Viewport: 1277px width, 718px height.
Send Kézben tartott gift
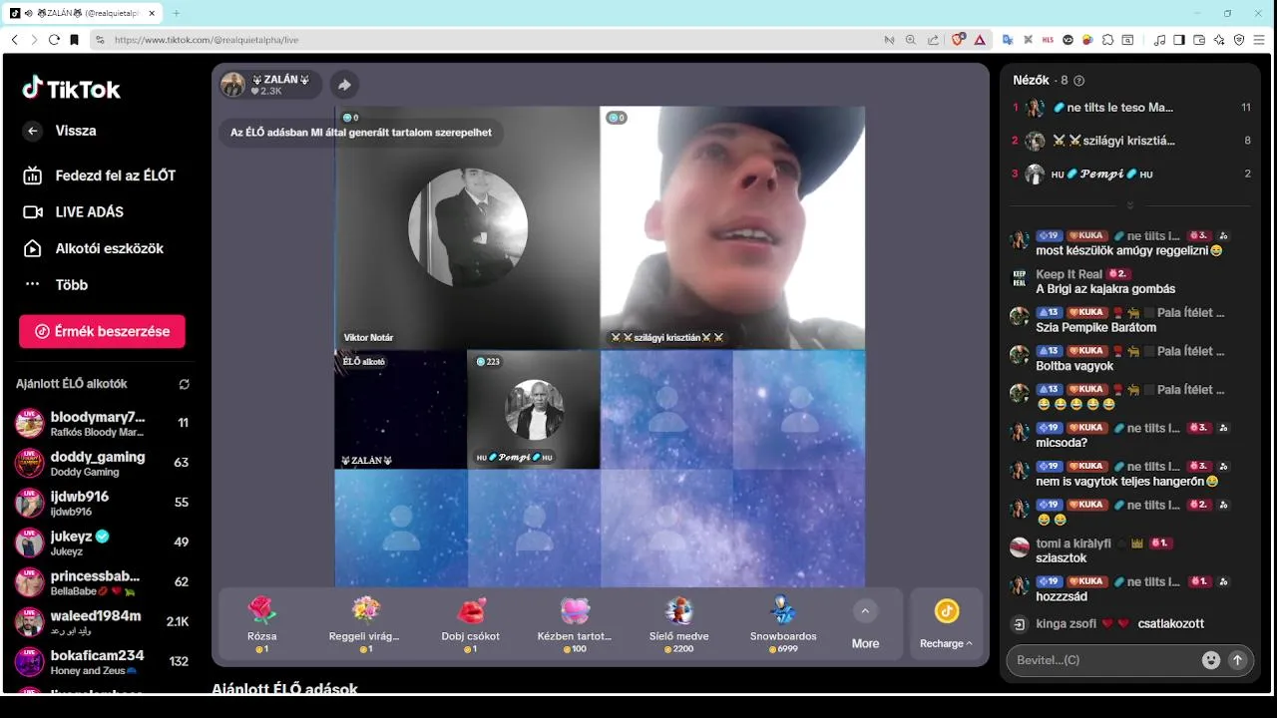(x=575, y=624)
